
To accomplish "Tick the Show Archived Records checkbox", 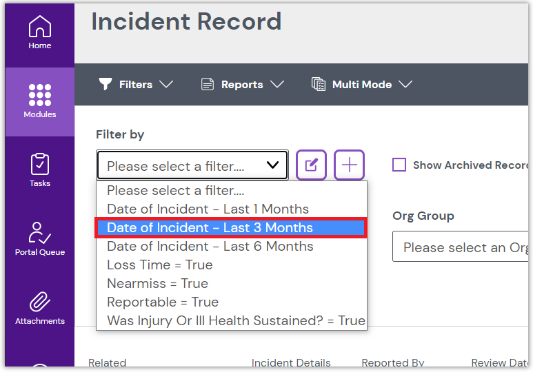I will click(399, 165).
